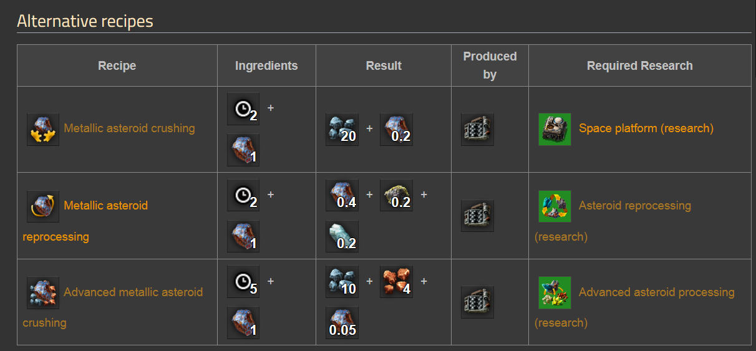Follow the Advanced asteroid processing link
756x351 pixels.
coord(634,307)
